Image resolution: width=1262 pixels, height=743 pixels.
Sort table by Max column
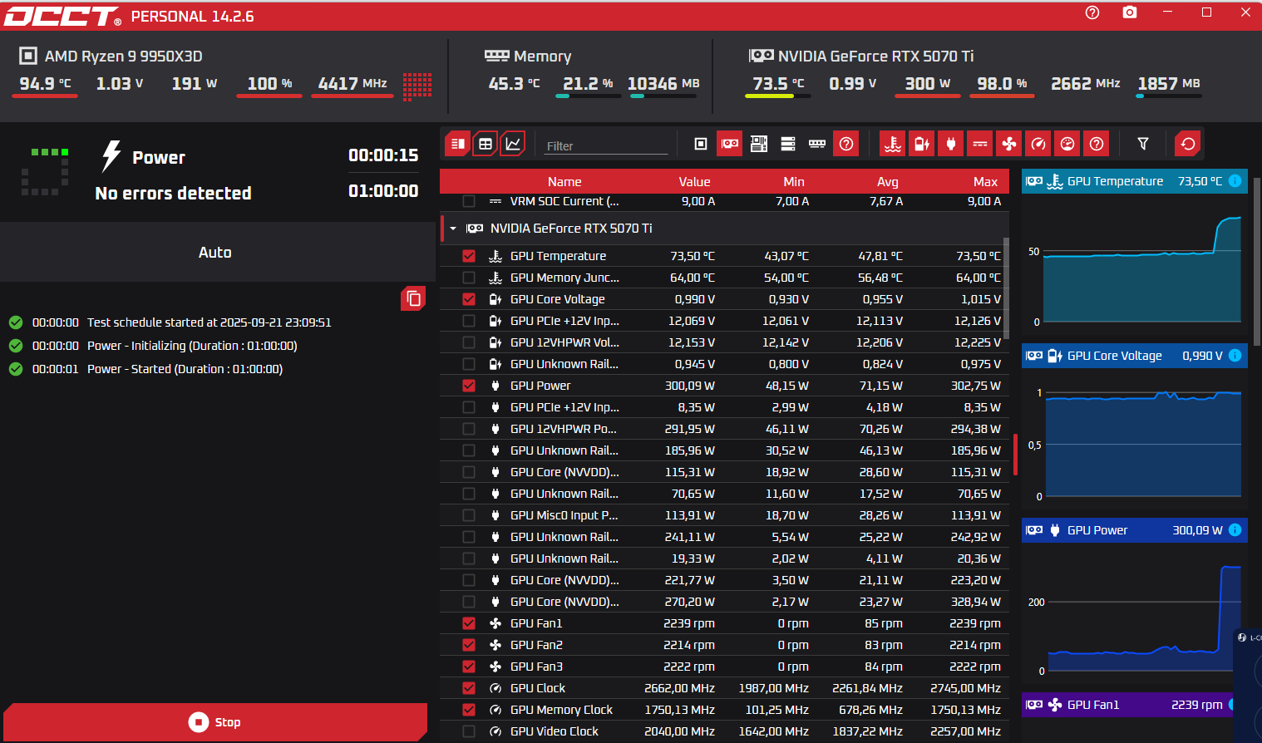pyautogui.click(x=985, y=181)
